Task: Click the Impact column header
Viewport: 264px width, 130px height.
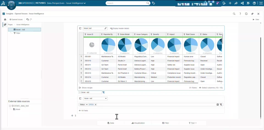Action: (x=174, y=34)
